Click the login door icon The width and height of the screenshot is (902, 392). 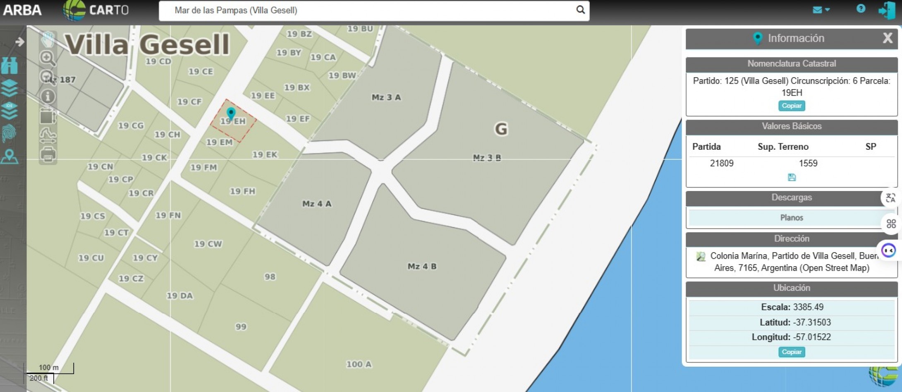pyautogui.click(x=887, y=10)
